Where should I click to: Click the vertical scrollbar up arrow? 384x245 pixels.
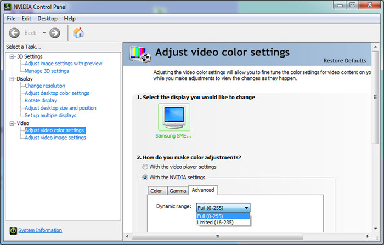[x=375, y=47]
